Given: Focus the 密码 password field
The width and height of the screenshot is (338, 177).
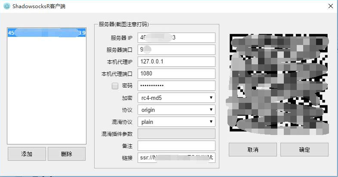Looking at the screenshot, I should pos(176,86).
